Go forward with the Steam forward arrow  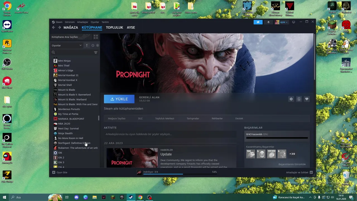click(x=59, y=27)
